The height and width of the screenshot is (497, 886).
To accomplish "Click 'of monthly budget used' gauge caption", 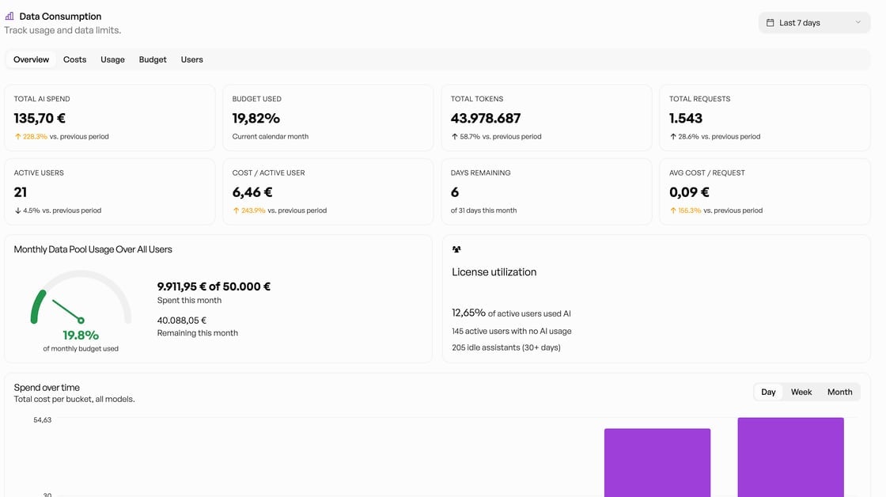I will point(81,349).
